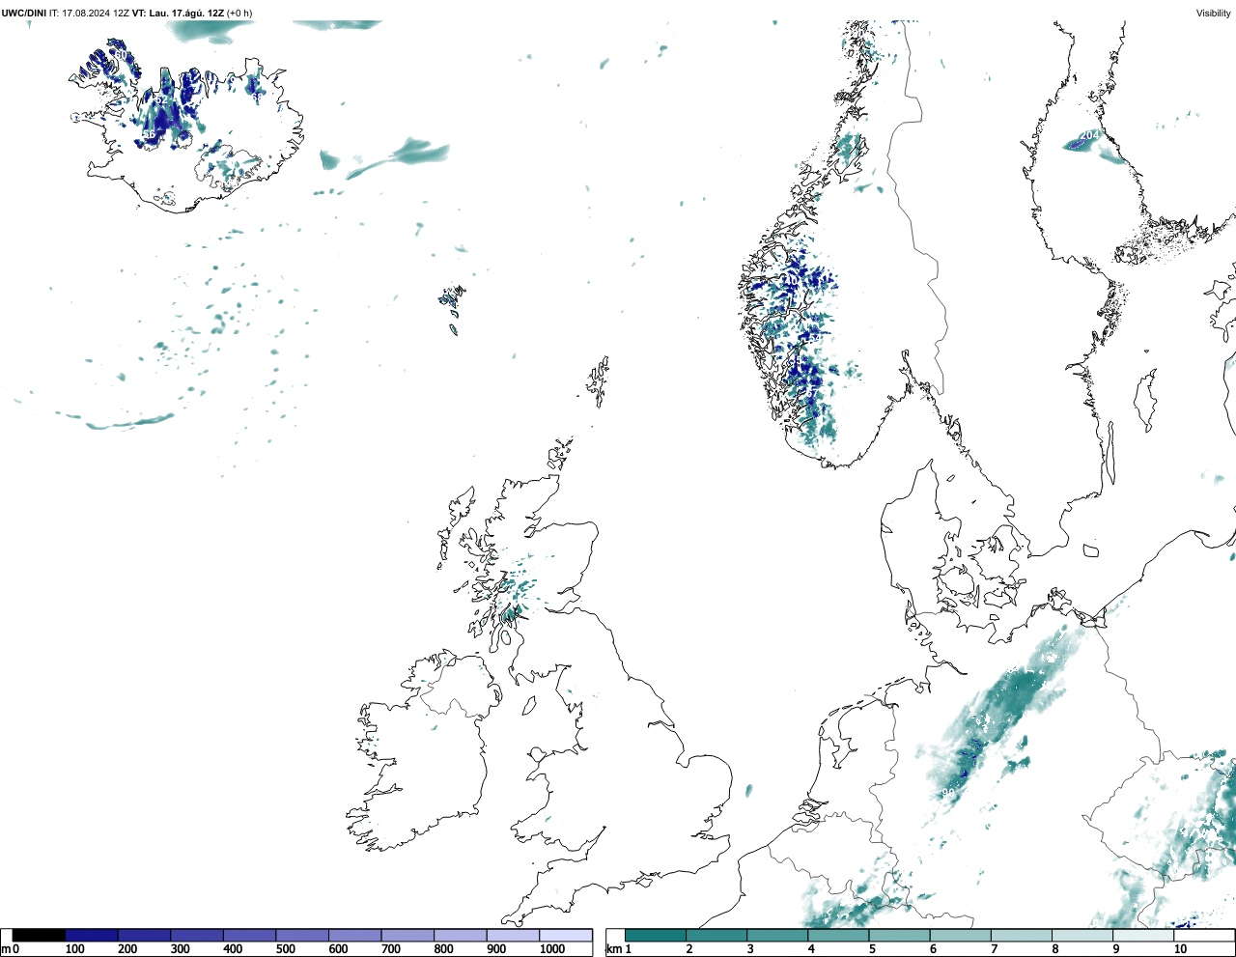Viewport: 1236px width, 957px height.
Task: Click the 'Visibility' title label
Action: [1214, 13]
